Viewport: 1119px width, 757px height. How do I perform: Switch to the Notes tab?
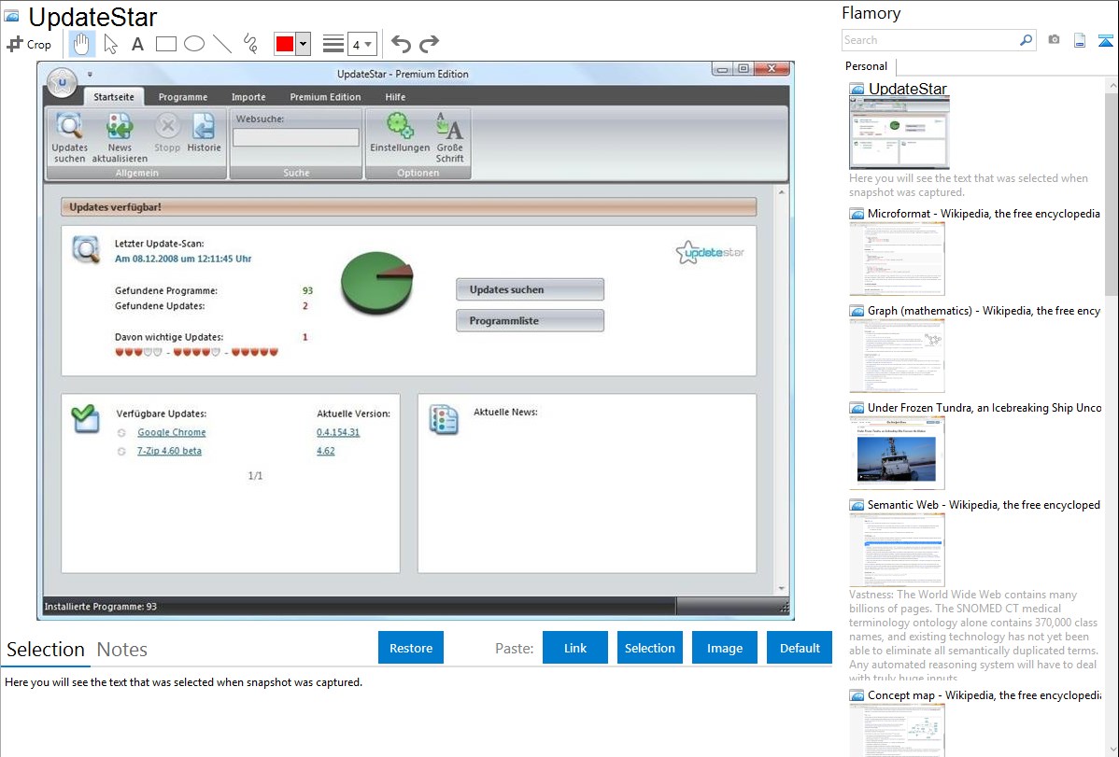click(122, 650)
